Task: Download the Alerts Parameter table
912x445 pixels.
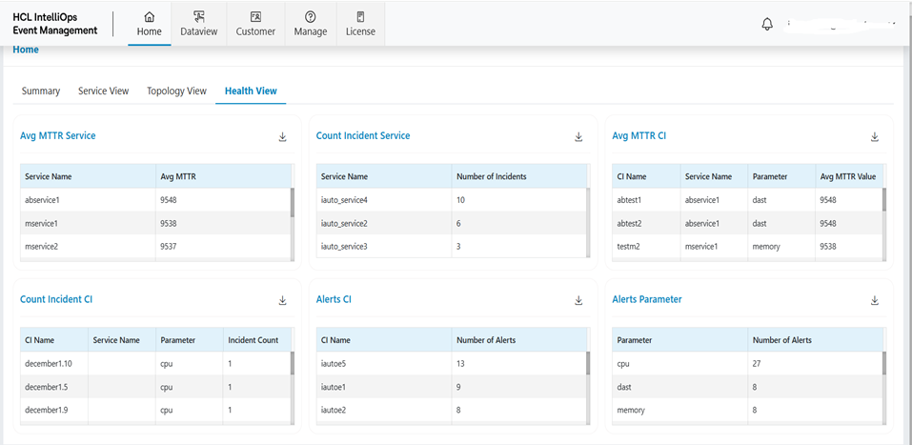Action: pyautogui.click(x=875, y=300)
